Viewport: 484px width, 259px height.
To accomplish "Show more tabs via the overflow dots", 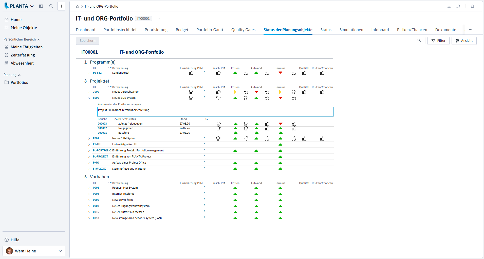I will pos(471,30).
